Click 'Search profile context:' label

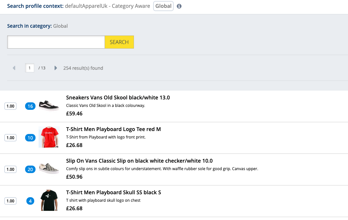pos(35,6)
